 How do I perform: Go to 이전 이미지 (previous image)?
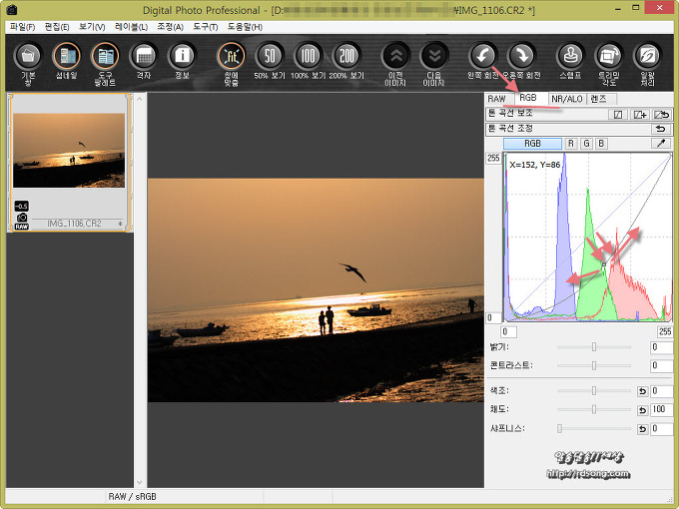395,58
